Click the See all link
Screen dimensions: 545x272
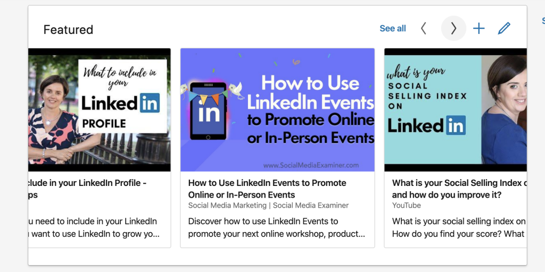(393, 29)
